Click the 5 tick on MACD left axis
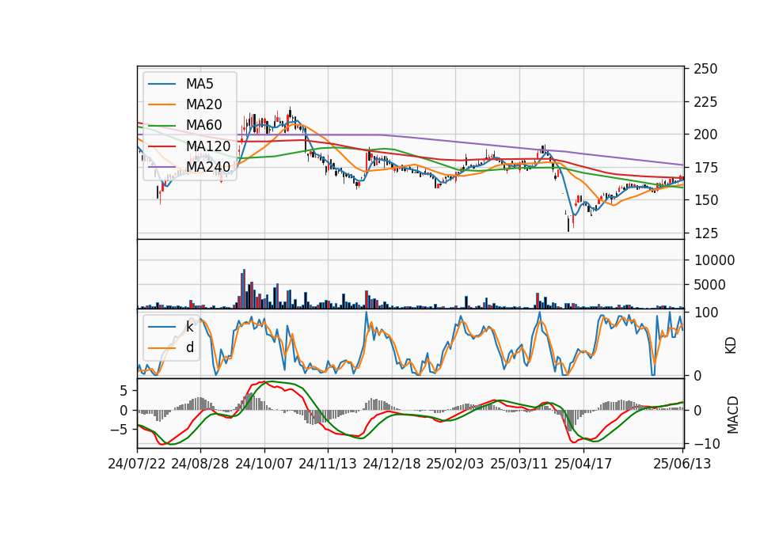 (x=124, y=390)
